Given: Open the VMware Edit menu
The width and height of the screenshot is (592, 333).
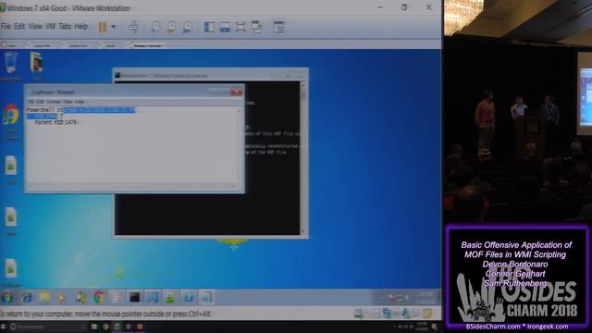Looking at the screenshot, I should [19, 27].
